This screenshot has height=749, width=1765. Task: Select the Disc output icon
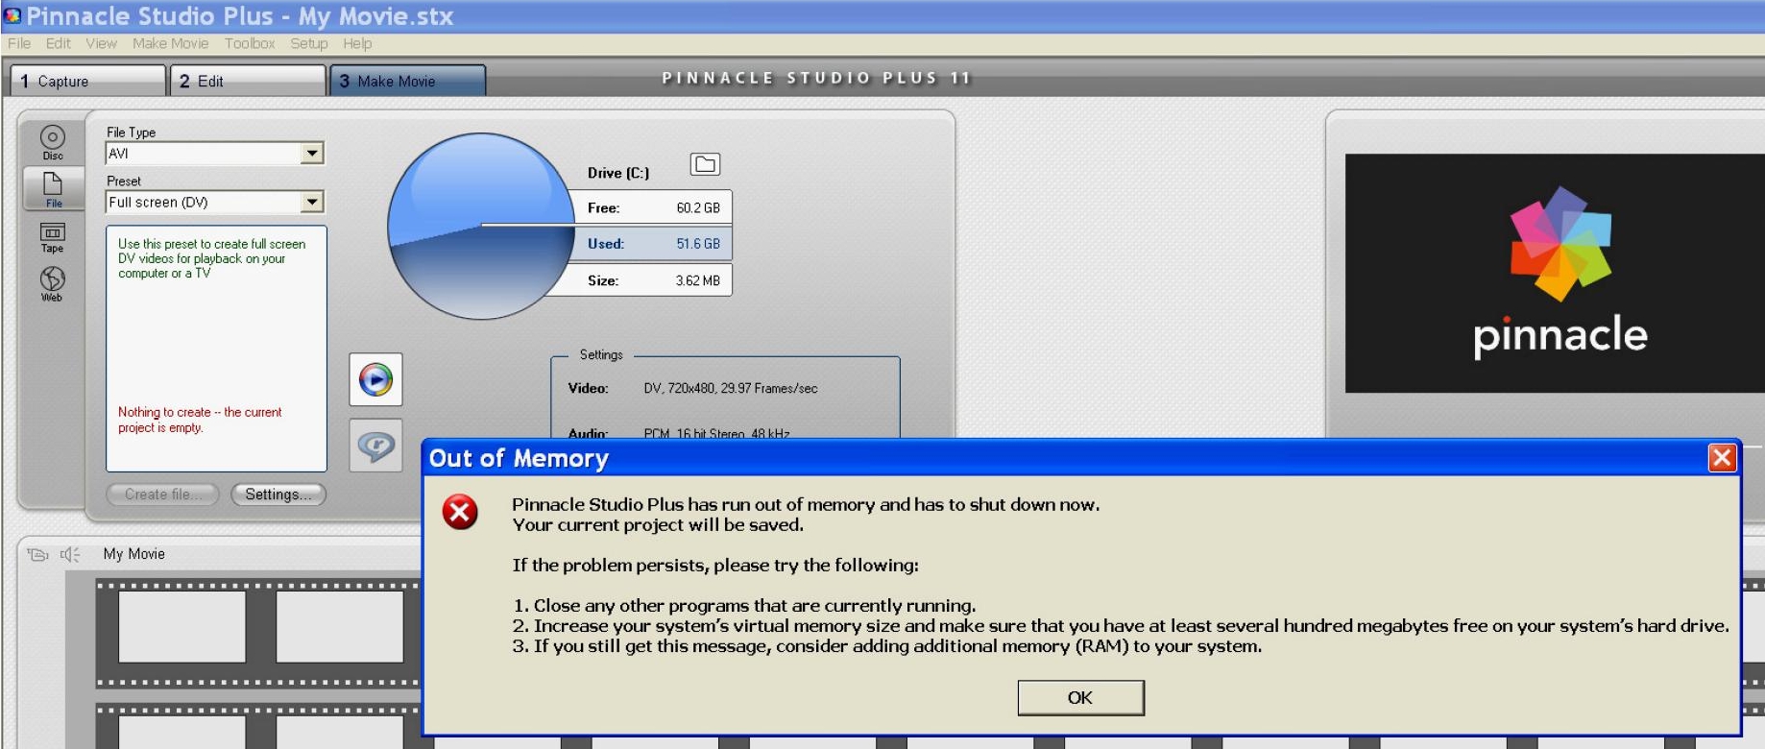point(53,142)
